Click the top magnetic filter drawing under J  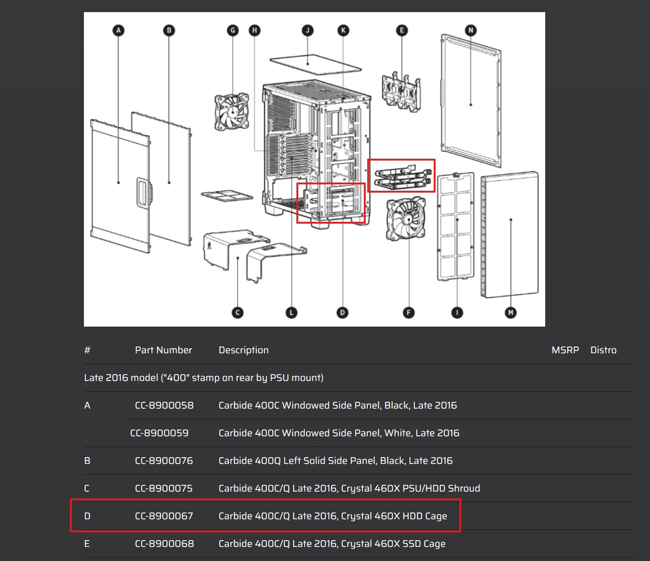pyautogui.click(x=315, y=64)
